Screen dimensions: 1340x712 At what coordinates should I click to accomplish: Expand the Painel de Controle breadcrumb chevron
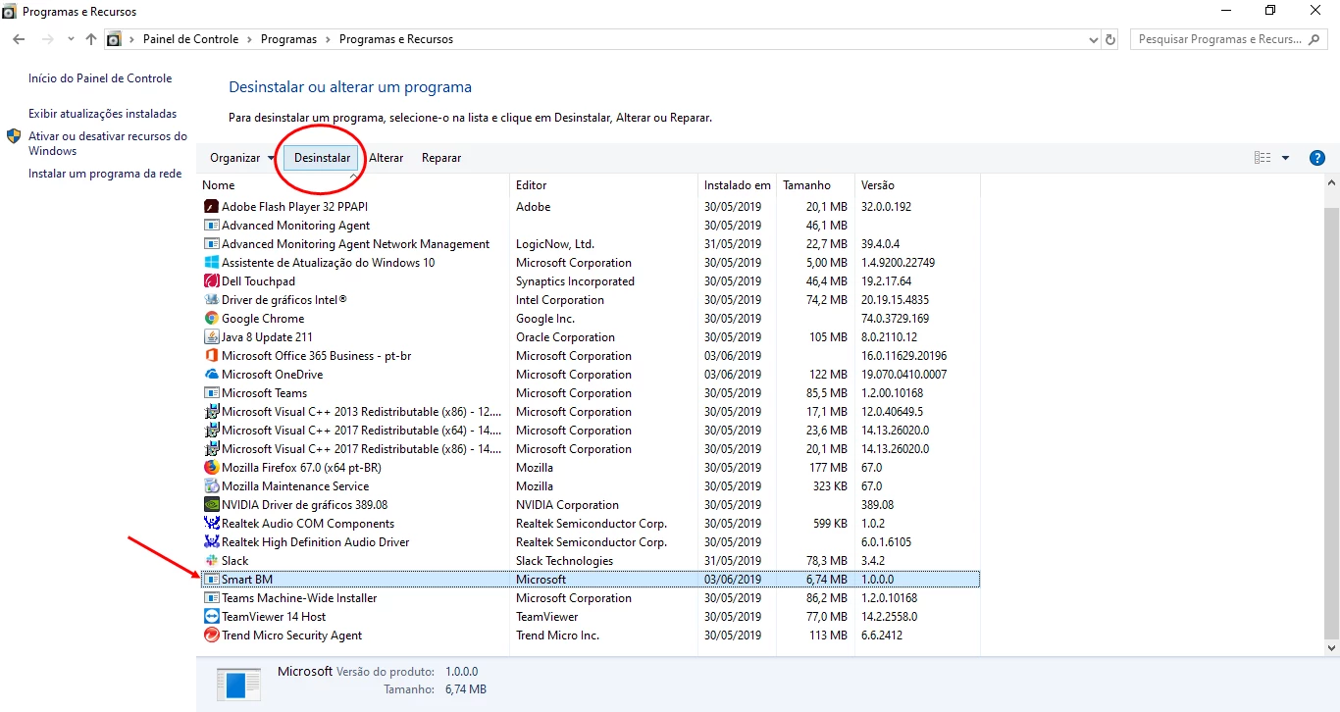pos(250,40)
